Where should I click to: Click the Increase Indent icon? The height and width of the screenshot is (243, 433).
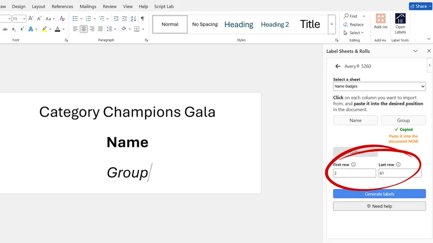124,18
